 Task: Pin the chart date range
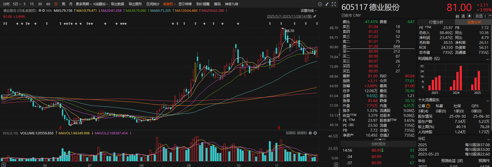pyautogui.click(x=315, y=16)
